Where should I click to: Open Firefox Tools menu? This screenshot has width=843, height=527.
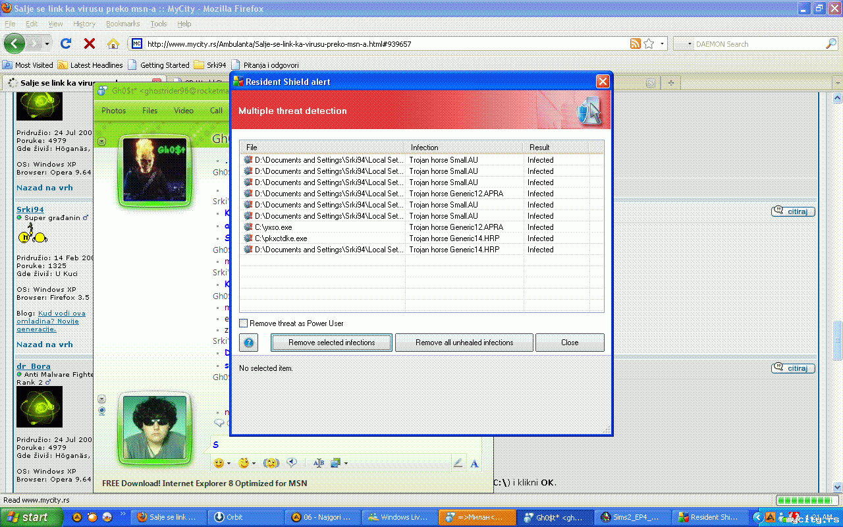click(159, 24)
